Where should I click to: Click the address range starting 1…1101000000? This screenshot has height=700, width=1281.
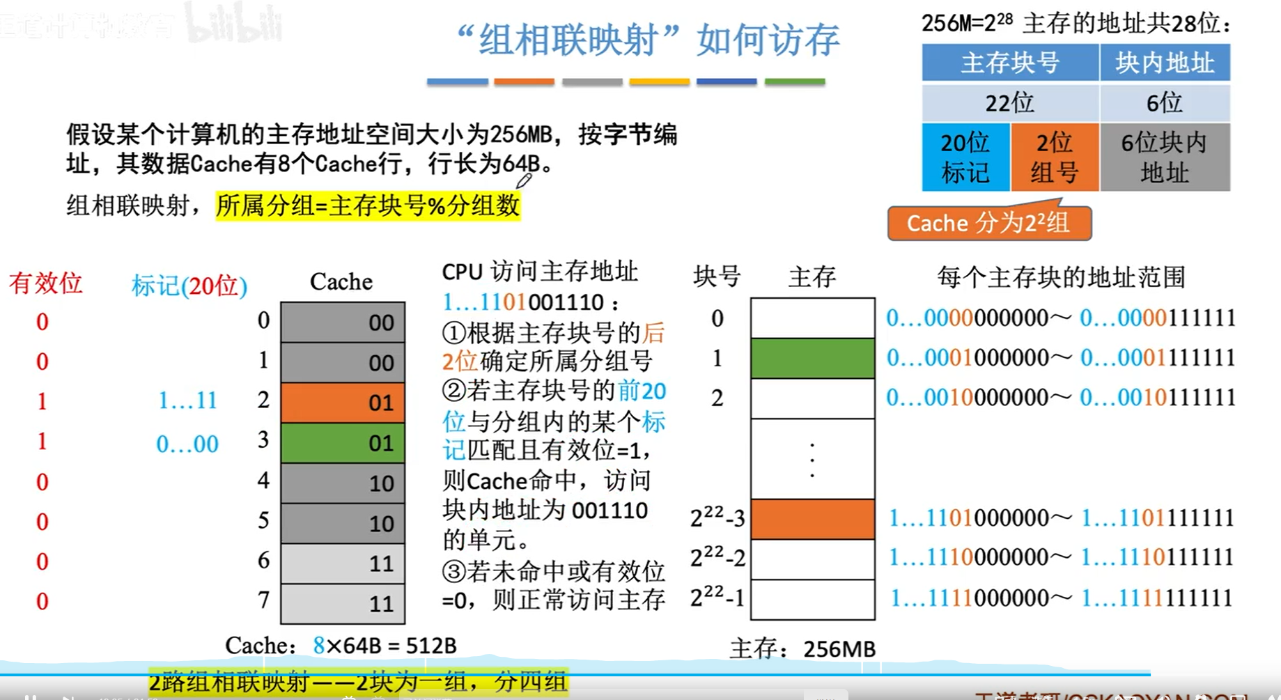1062,518
